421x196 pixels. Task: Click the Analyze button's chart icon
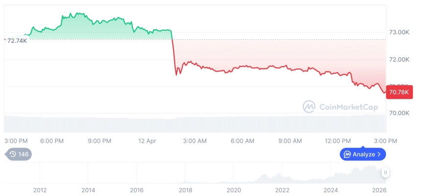point(347,154)
